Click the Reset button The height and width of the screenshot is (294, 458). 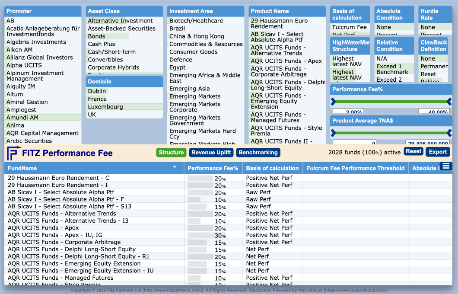[x=413, y=151]
